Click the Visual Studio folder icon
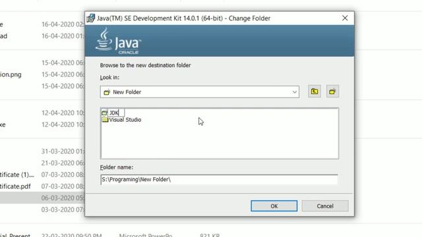 pos(105,120)
